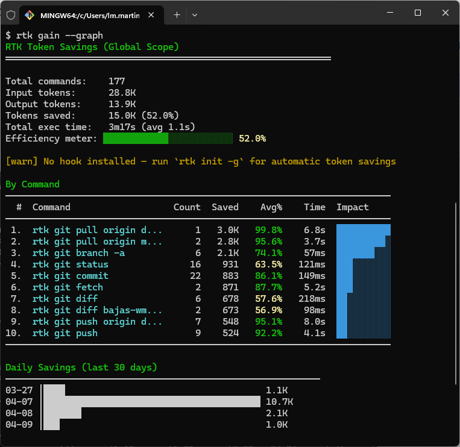The image size is (460, 447).
Task: Click the 04-07 daily savings bar
Action: (x=151, y=402)
